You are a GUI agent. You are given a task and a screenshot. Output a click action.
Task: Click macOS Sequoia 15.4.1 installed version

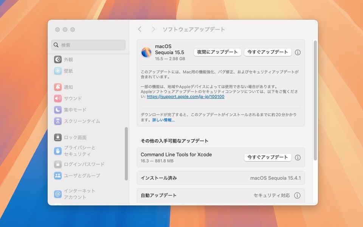[x=276, y=178]
